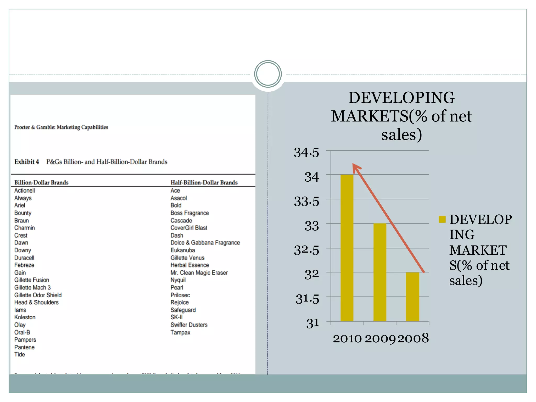
Task: Click the '31' y-axis value
Action: [313, 323]
